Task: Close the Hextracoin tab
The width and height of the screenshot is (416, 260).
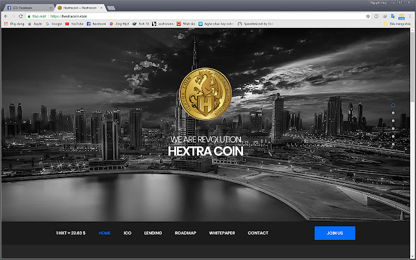Action: tap(101, 8)
